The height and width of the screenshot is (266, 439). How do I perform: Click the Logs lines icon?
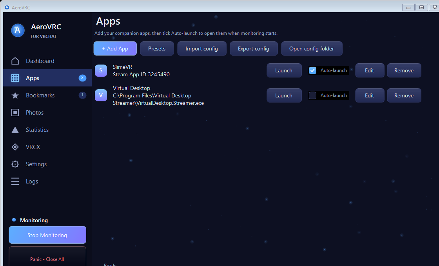pos(15,182)
